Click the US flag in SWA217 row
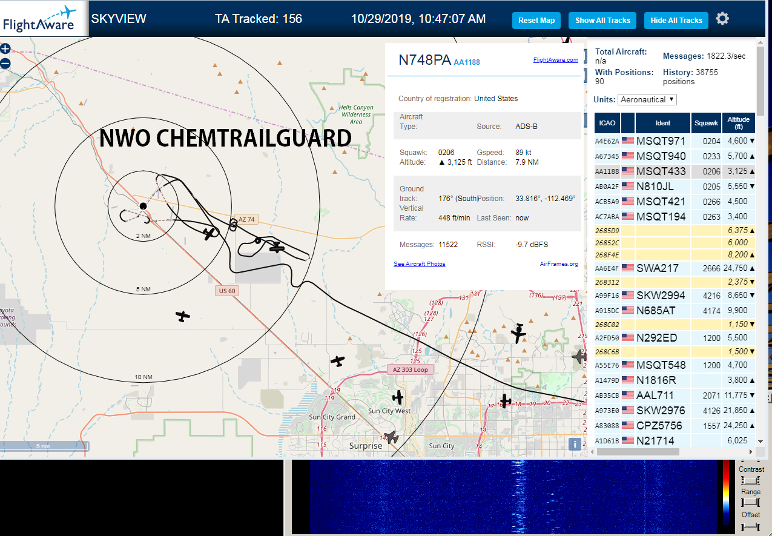 628,268
